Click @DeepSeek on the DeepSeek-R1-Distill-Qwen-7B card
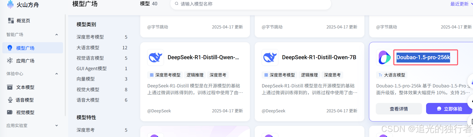This screenshot has height=137, width=473. click(274, 111)
